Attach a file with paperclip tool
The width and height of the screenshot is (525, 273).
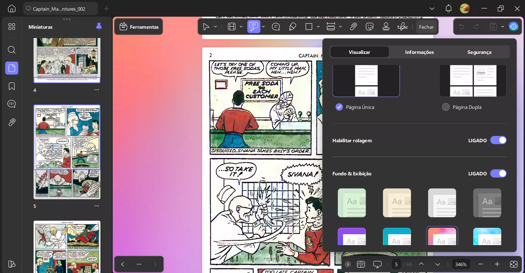point(353,27)
